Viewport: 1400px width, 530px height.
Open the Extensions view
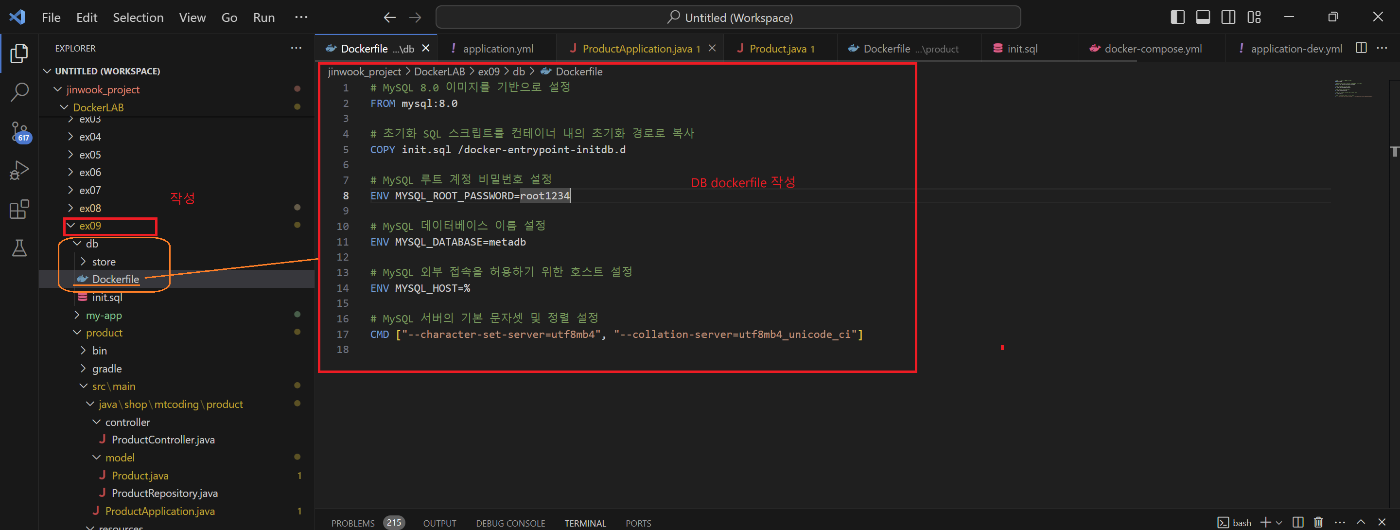(x=19, y=209)
